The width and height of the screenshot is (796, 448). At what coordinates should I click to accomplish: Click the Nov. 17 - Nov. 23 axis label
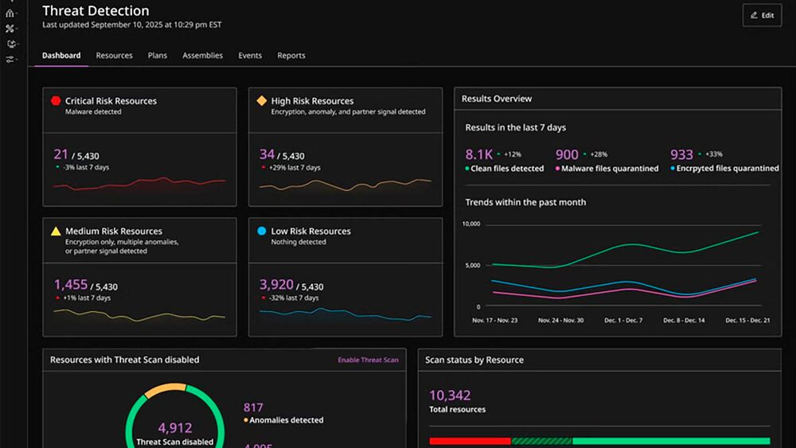495,320
